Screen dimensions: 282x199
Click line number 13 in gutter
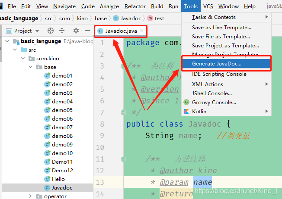click(100, 182)
